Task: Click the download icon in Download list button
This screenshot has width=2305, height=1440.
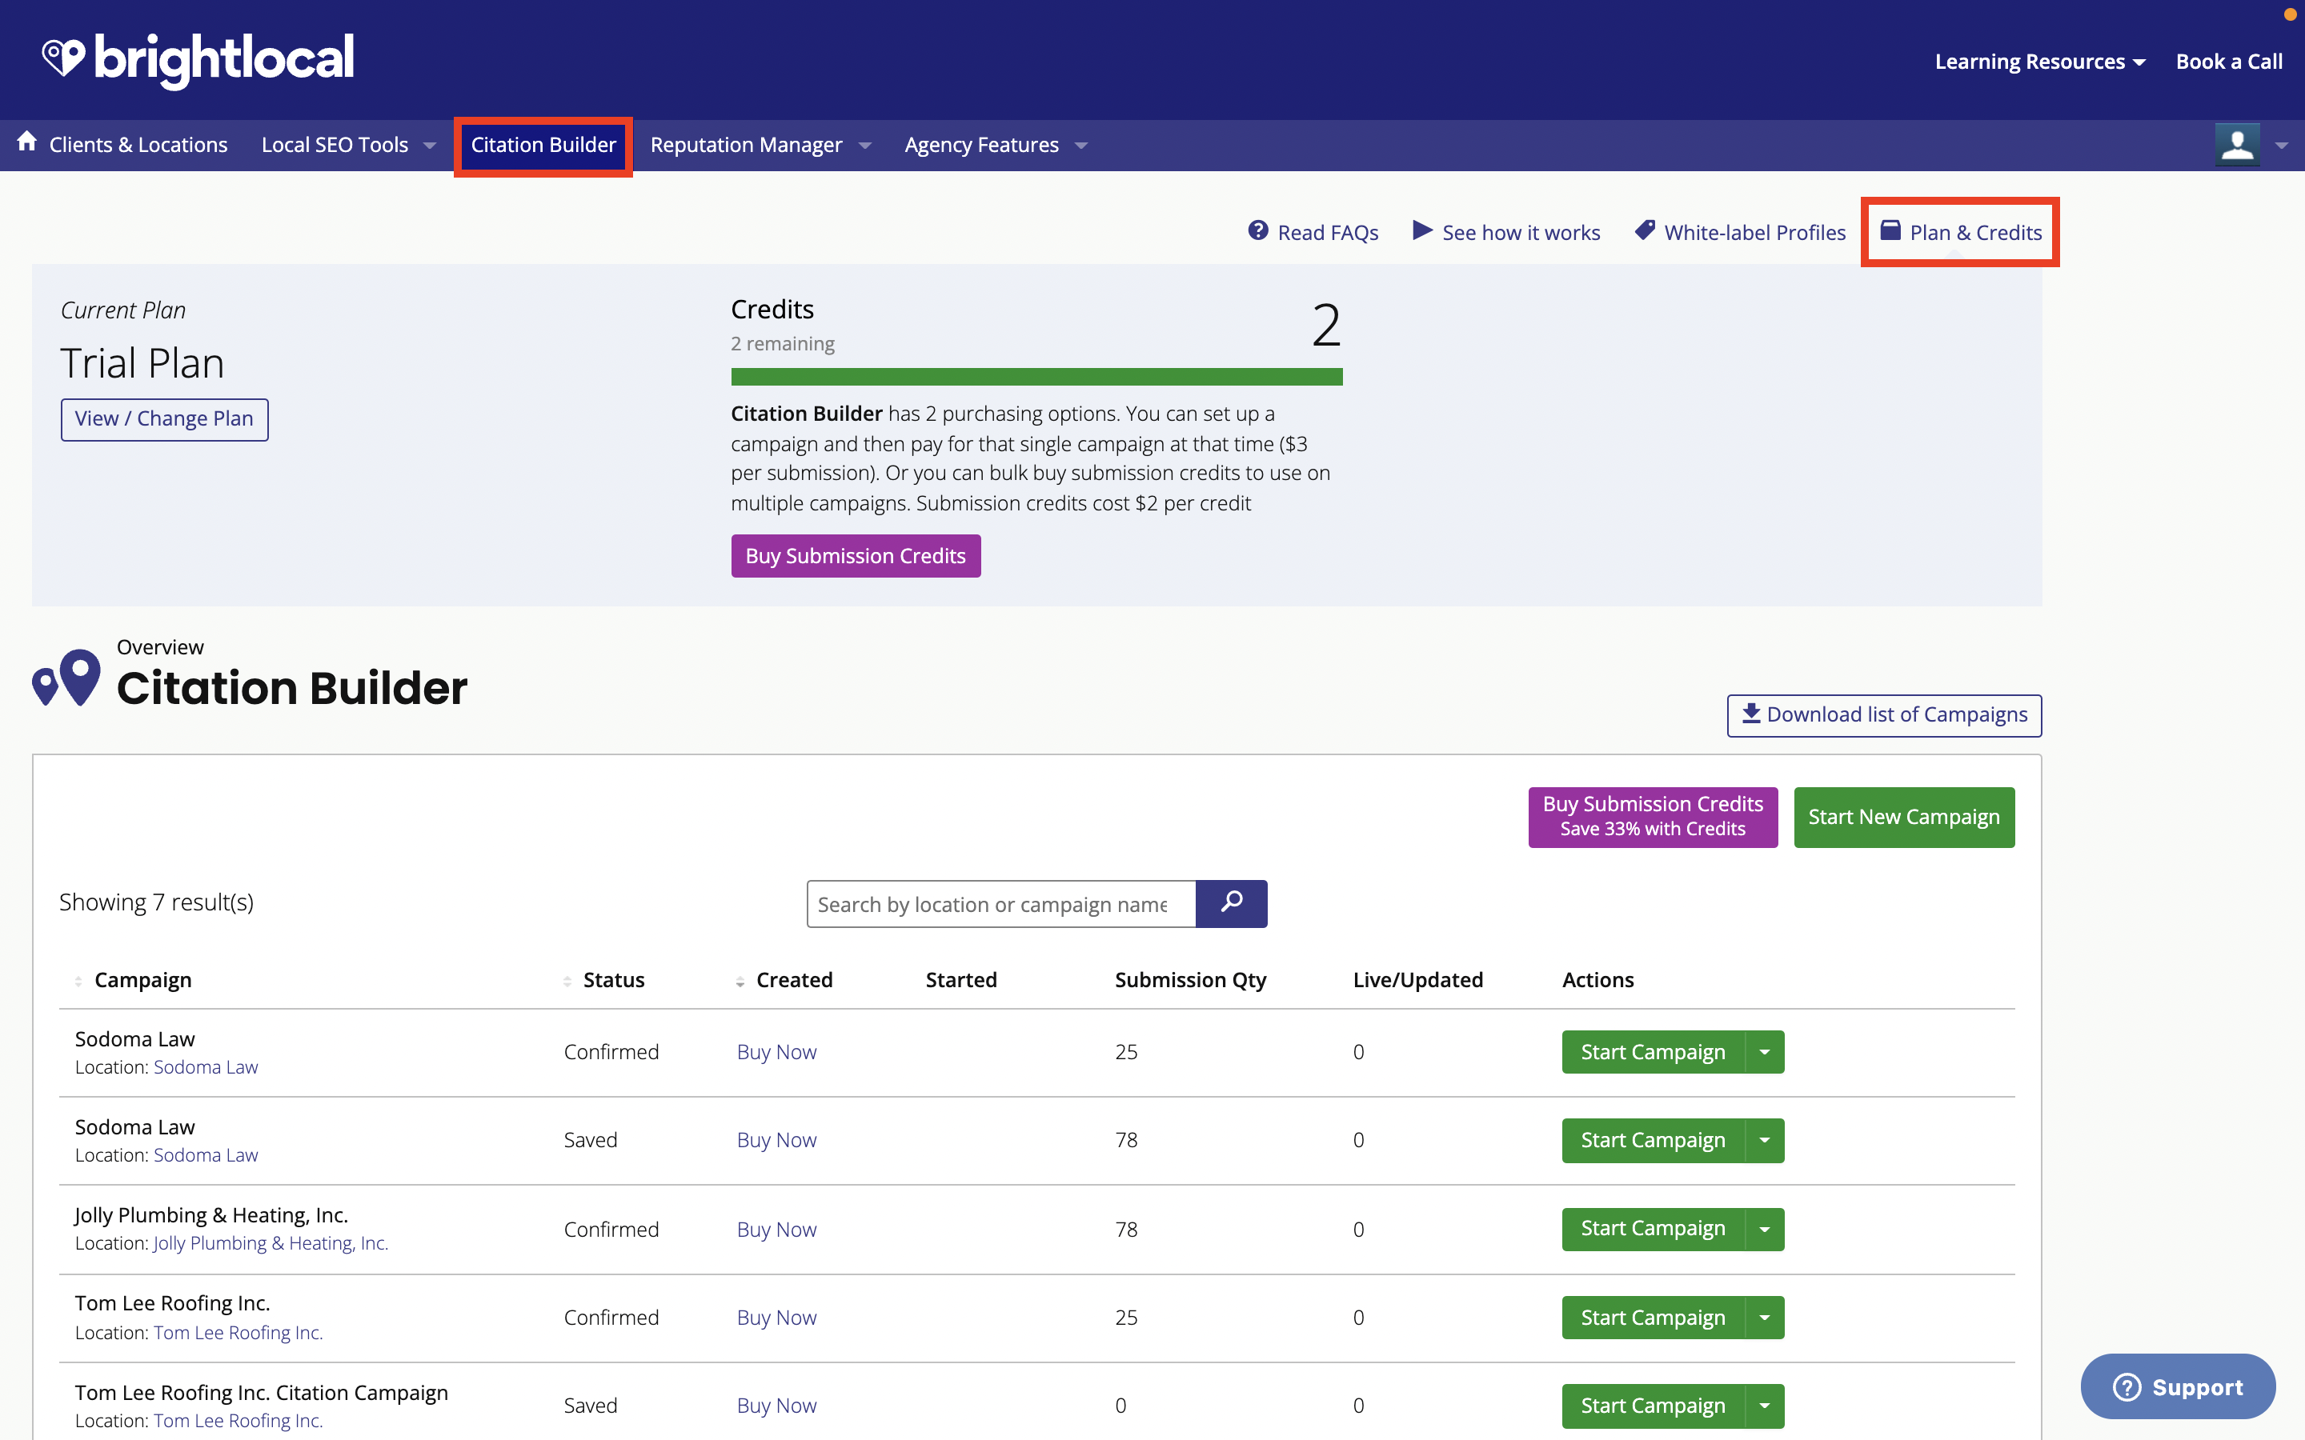Action: [x=1750, y=714]
